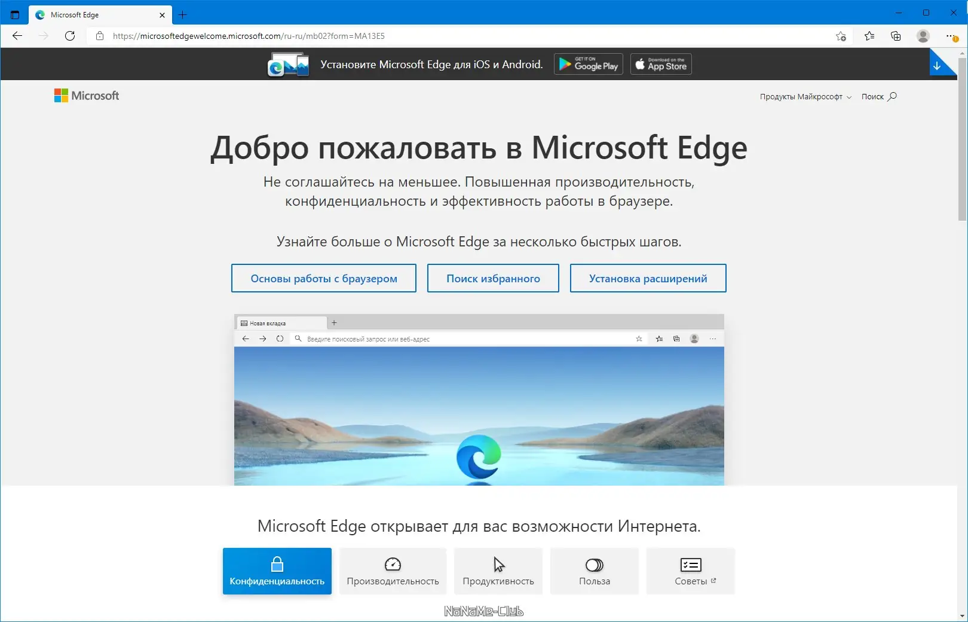Open Collections panel
The image size is (968, 622).
[x=896, y=36]
